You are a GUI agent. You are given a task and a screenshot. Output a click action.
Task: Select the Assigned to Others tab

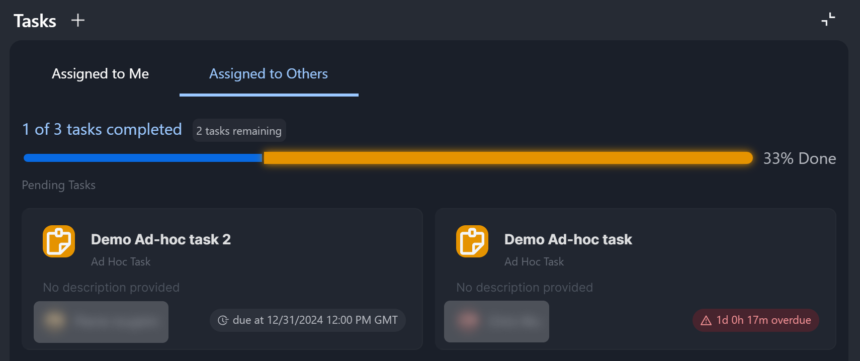tap(269, 74)
